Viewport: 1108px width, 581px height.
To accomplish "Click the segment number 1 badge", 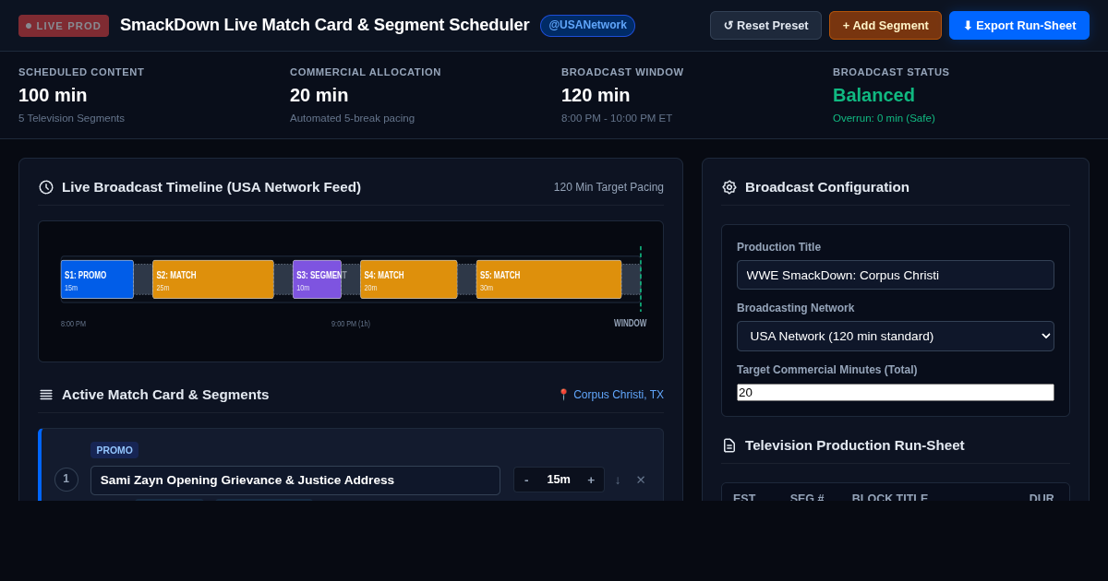I will pyautogui.click(x=66, y=480).
